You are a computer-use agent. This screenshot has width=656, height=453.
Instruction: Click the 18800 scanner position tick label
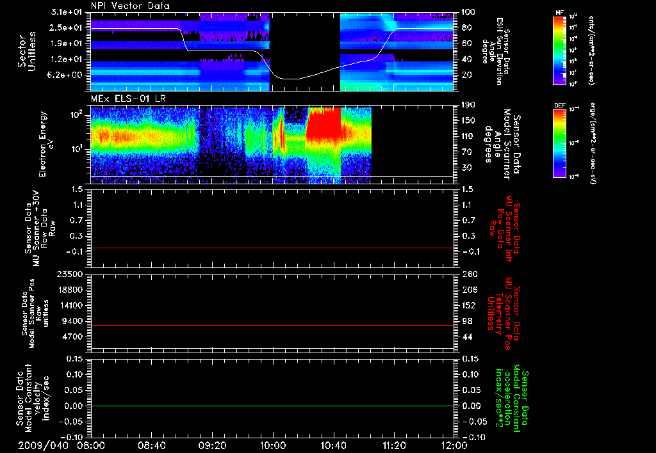tap(69, 290)
